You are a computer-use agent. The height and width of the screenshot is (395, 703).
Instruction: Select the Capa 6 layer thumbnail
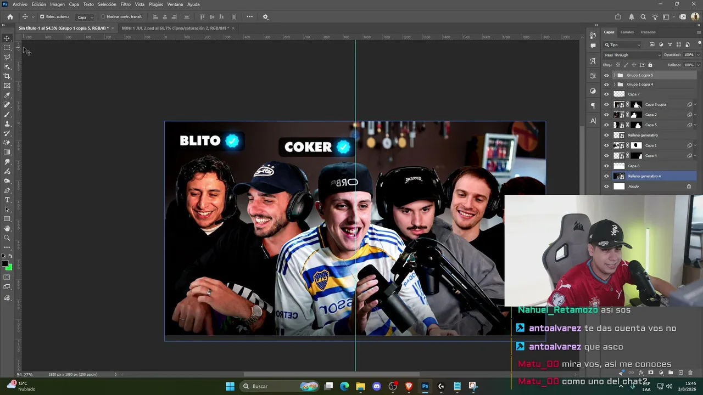click(x=619, y=166)
